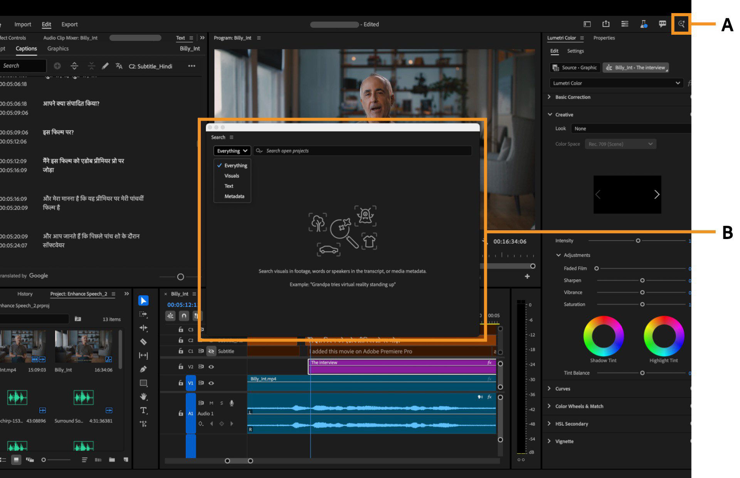Select the Selection tool in the timeline toolbar
The image size is (740, 478).
coord(143,301)
